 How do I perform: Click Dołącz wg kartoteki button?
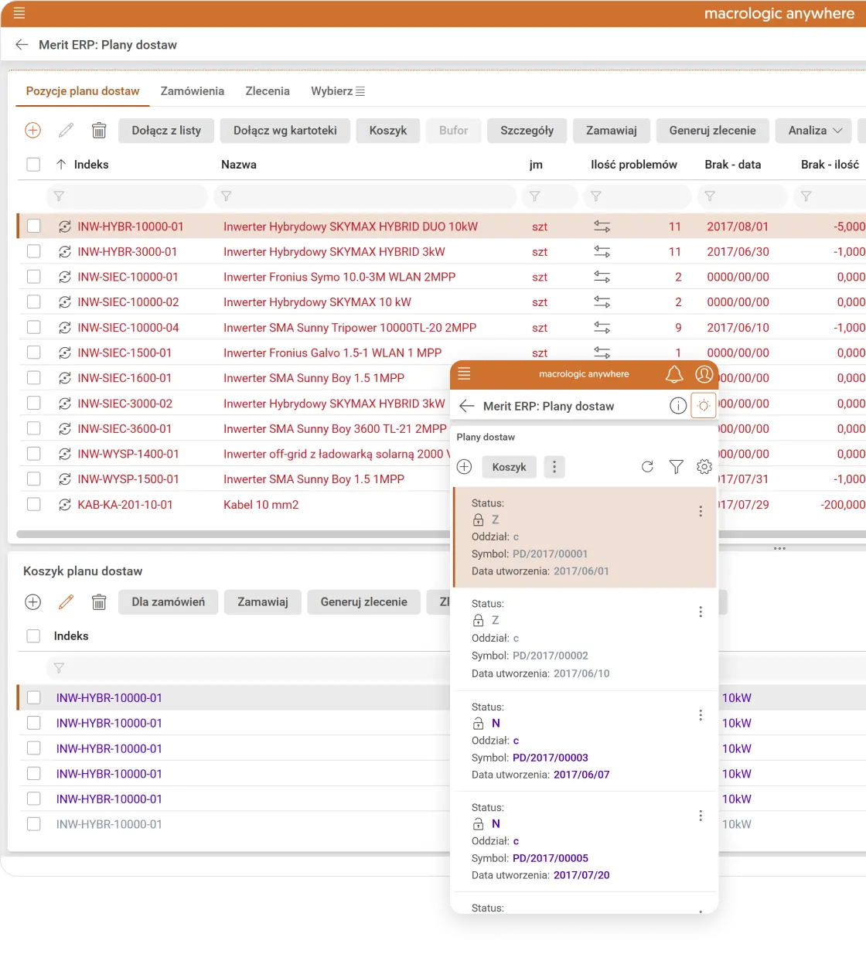click(x=285, y=131)
